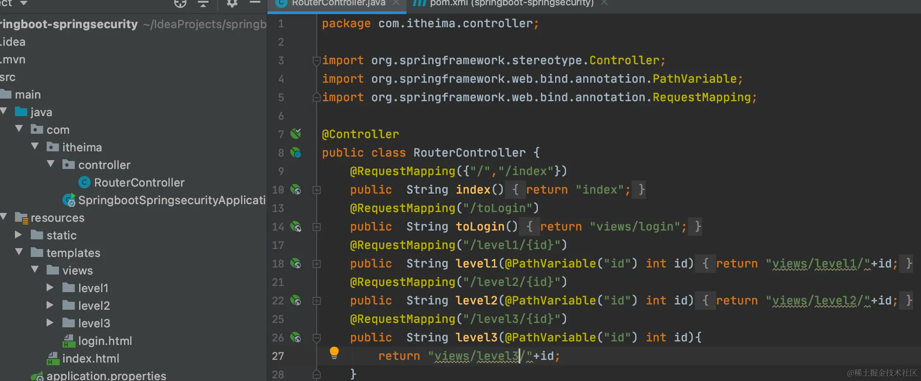
Task: Select RouterController in the project tree
Action: (139, 183)
